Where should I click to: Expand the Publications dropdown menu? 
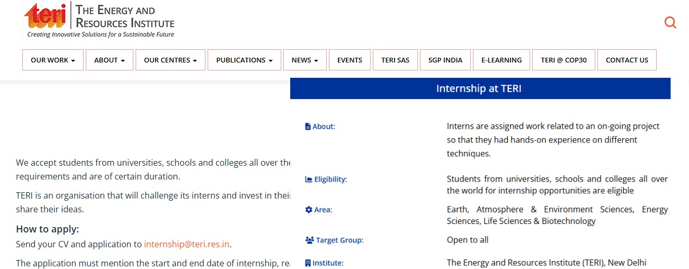(x=244, y=60)
